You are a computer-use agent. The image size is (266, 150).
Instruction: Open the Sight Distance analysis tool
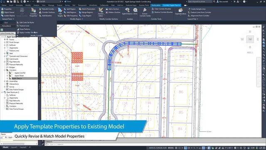coord(127,11)
